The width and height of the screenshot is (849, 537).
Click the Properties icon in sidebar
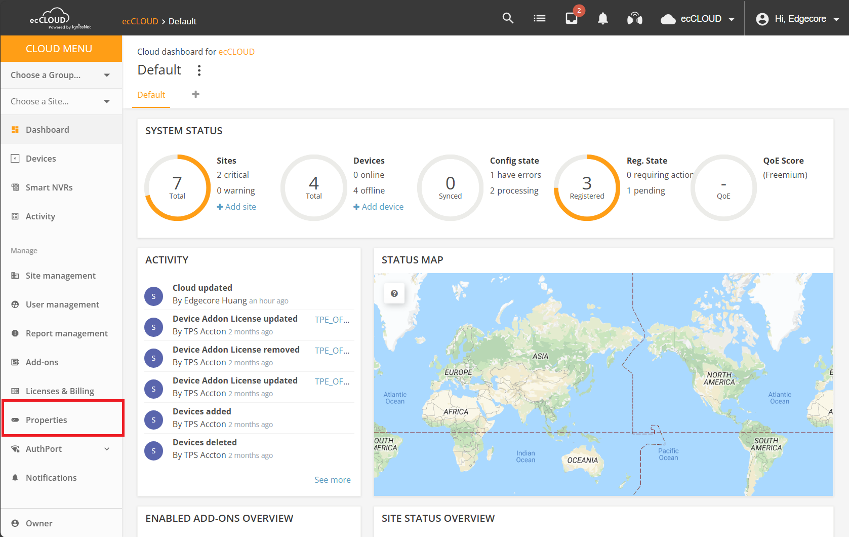point(15,420)
